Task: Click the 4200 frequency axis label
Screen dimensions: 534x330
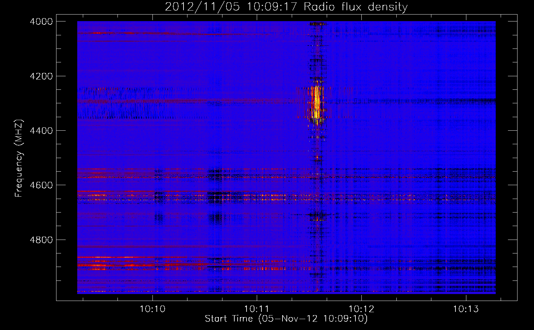Action: tap(41, 76)
